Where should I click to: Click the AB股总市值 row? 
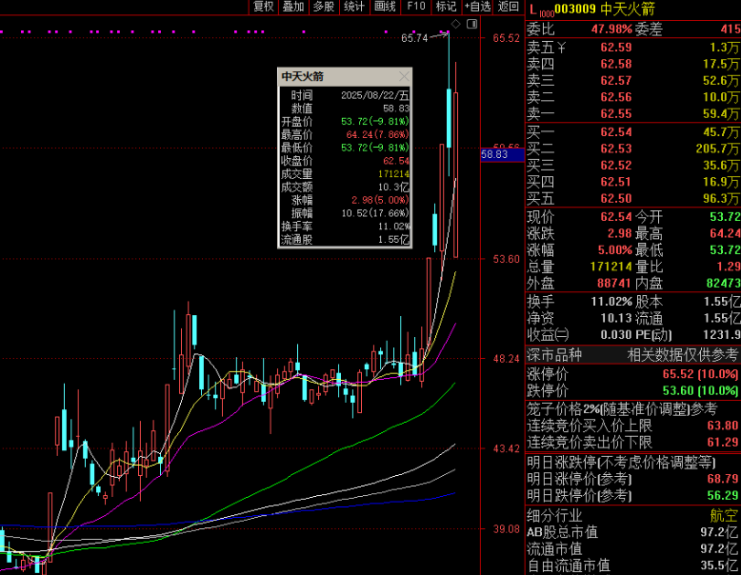pos(632,532)
